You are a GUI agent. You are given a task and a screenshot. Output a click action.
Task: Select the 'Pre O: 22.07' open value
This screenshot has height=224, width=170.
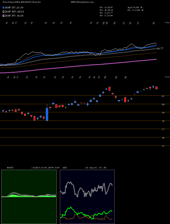106,7
